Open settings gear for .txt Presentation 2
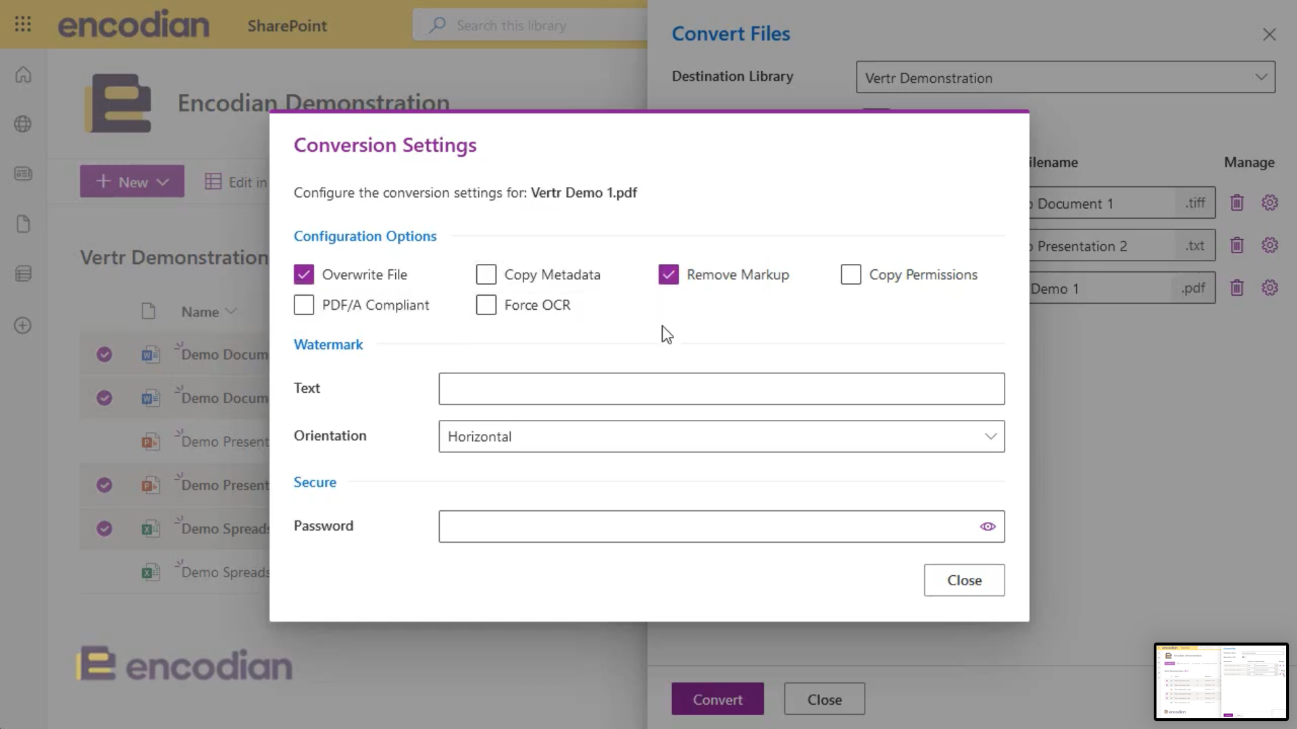 point(1270,245)
